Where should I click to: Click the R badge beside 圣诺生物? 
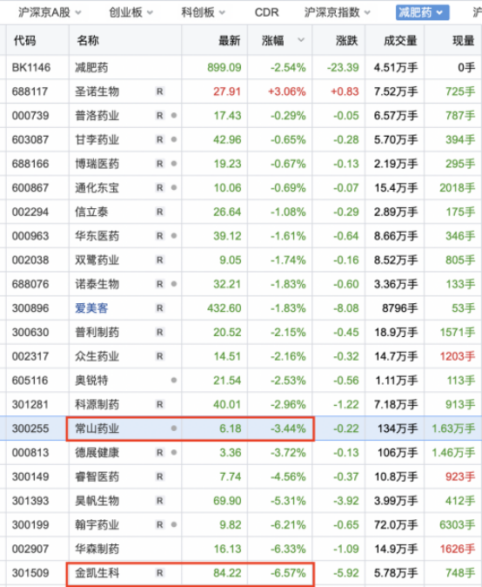point(160,91)
